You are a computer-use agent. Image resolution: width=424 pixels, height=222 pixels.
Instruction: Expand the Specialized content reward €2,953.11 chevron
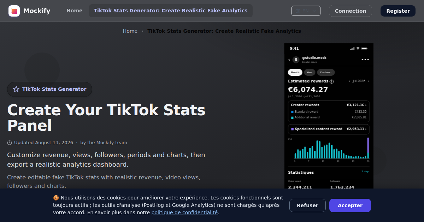pos(366,129)
